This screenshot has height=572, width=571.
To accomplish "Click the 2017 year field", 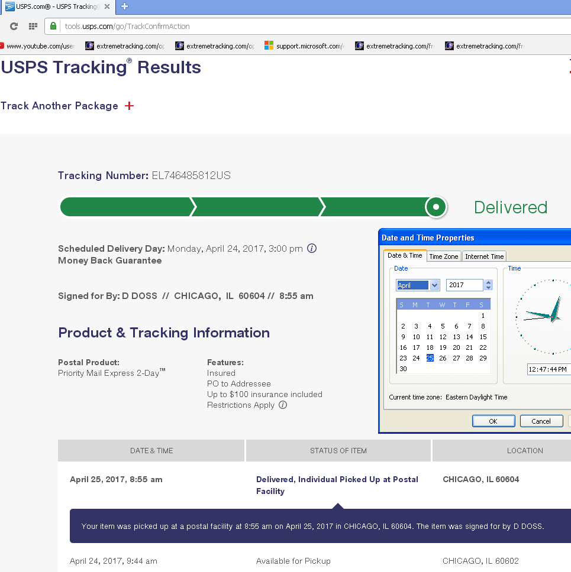I will (464, 285).
